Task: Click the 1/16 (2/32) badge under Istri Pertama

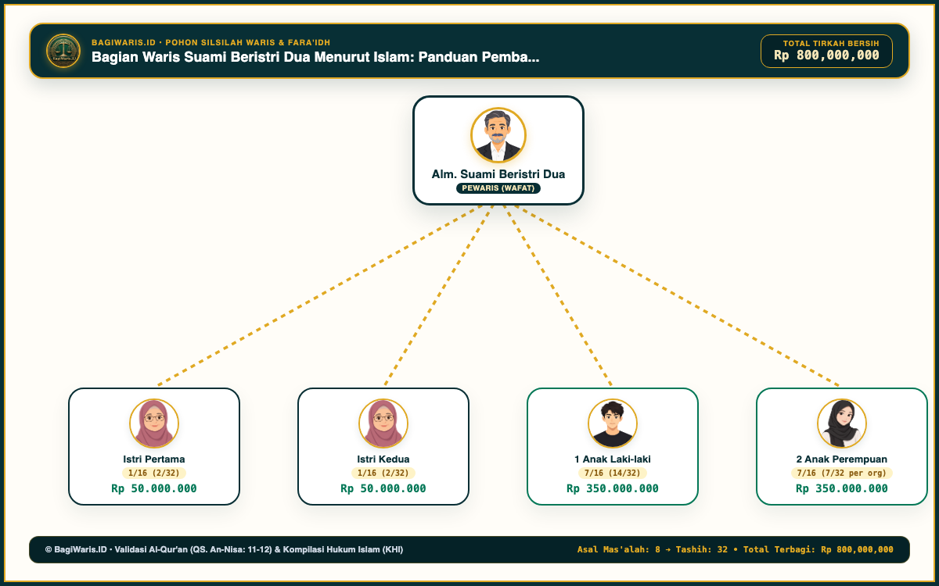Action: coord(154,473)
